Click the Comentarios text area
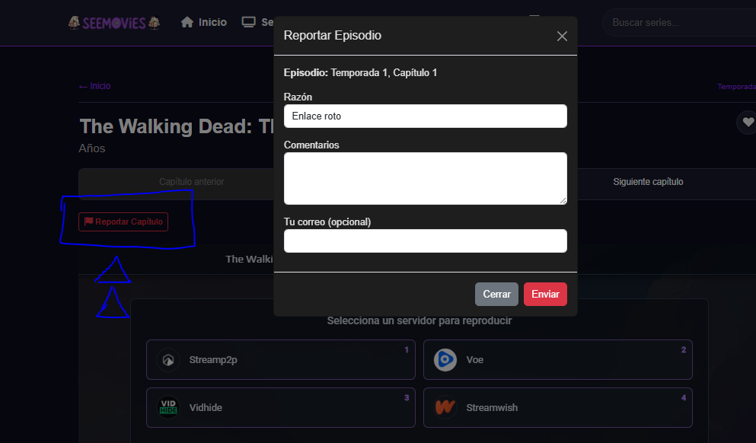The image size is (756, 443). [x=425, y=178]
